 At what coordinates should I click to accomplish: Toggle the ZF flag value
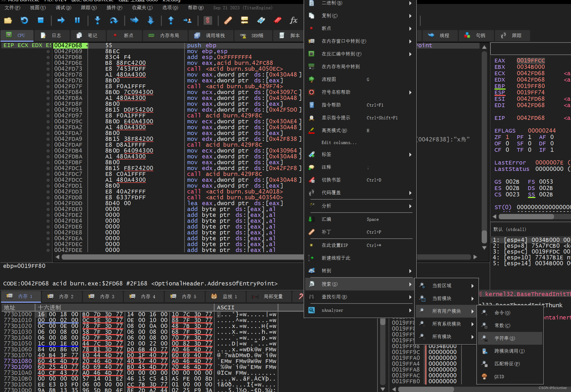click(x=507, y=137)
